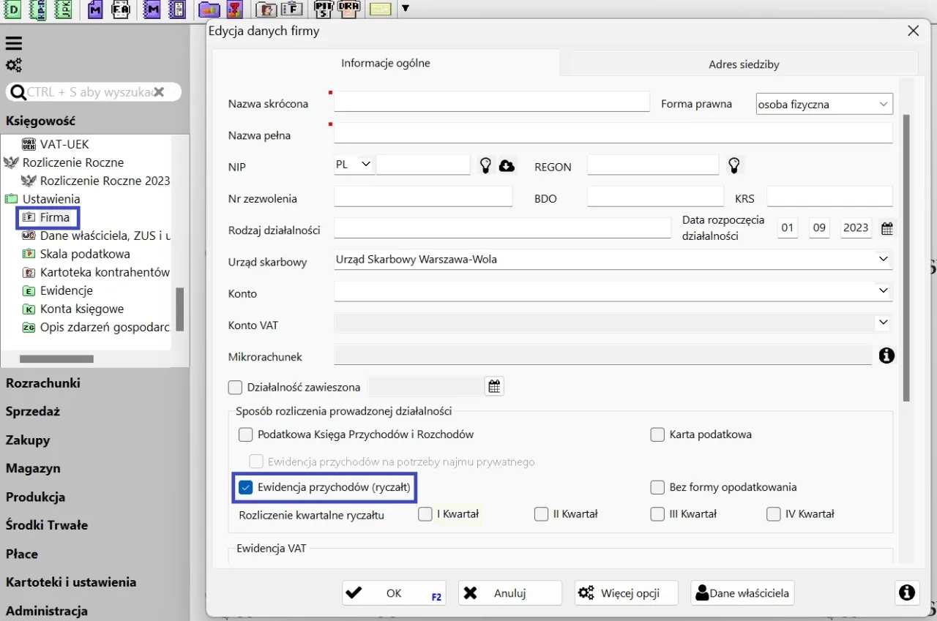The height and width of the screenshot is (621, 937).
Task: Click the download cloud icon beside NIP
Action: click(x=507, y=166)
